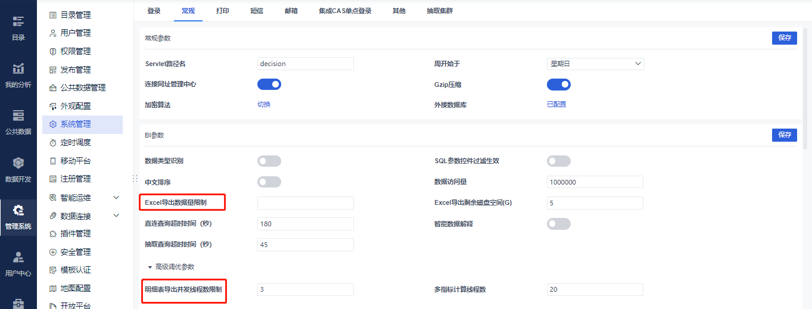Image resolution: width=812 pixels, height=309 pixels.
Task: Click the 系统管理 gear icon
Action: 53,124
